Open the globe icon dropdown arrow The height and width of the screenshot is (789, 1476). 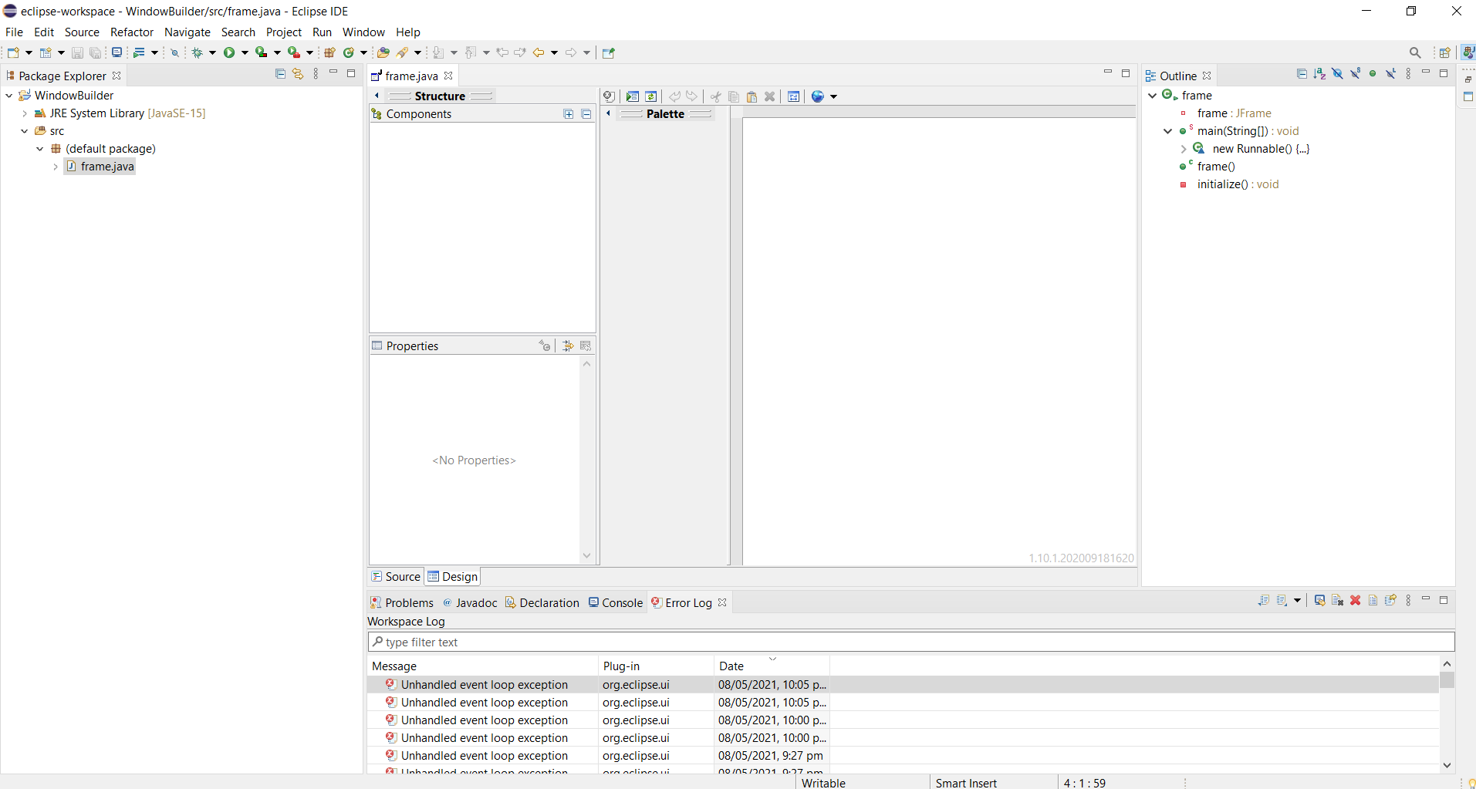(833, 97)
